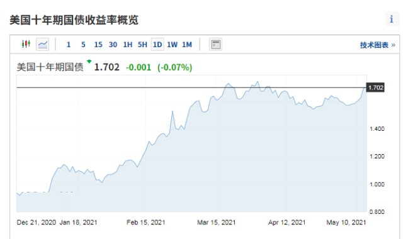Image resolution: width=403 pixels, height=239 pixels.
Task: Click the Mar 15, 2021 date label
Action: point(217,222)
